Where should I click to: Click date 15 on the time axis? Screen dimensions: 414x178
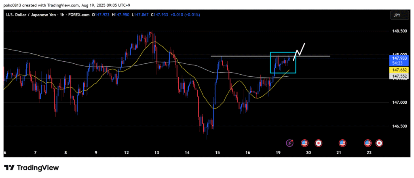point(218,152)
